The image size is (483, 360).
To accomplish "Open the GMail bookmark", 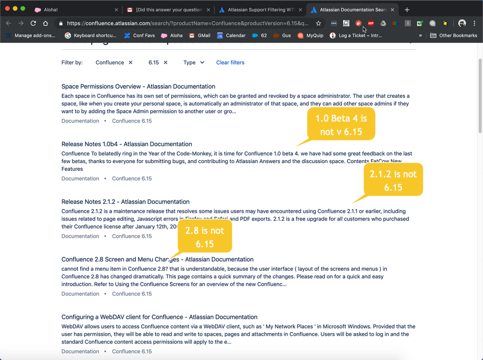I will click(200, 35).
